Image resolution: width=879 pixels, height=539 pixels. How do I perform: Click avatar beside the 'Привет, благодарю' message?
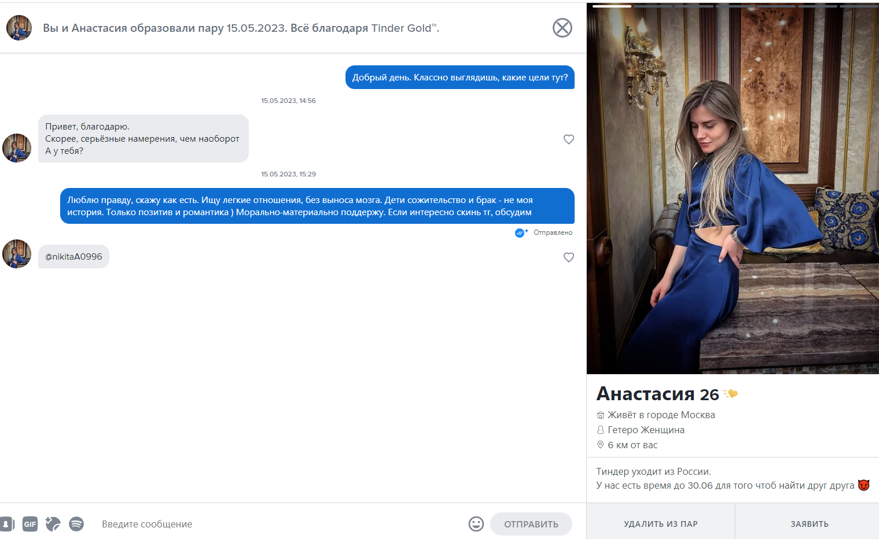click(x=17, y=148)
